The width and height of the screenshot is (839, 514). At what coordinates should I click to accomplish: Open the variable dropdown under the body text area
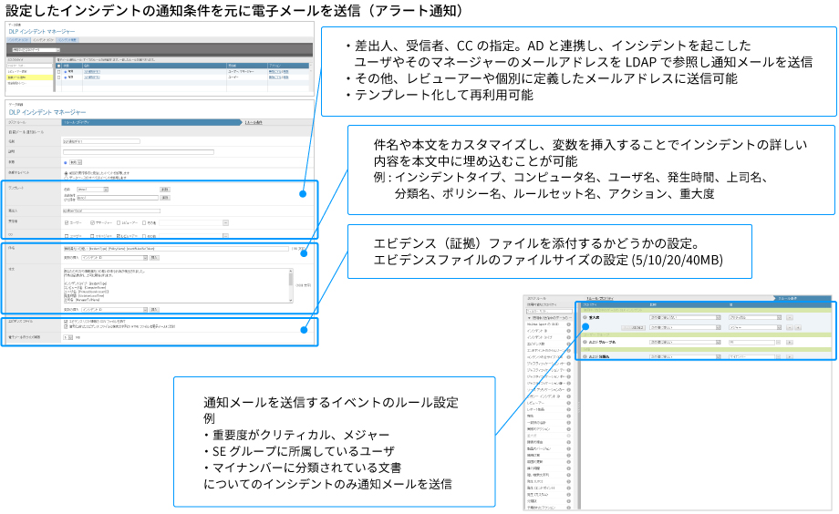pos(115,310)
